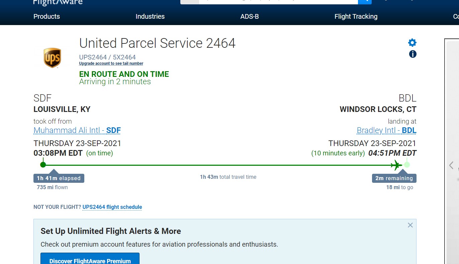Click Discover FlightAware Premium button
The width and height of the screenshot is (459, 264).
click(90, 260)
